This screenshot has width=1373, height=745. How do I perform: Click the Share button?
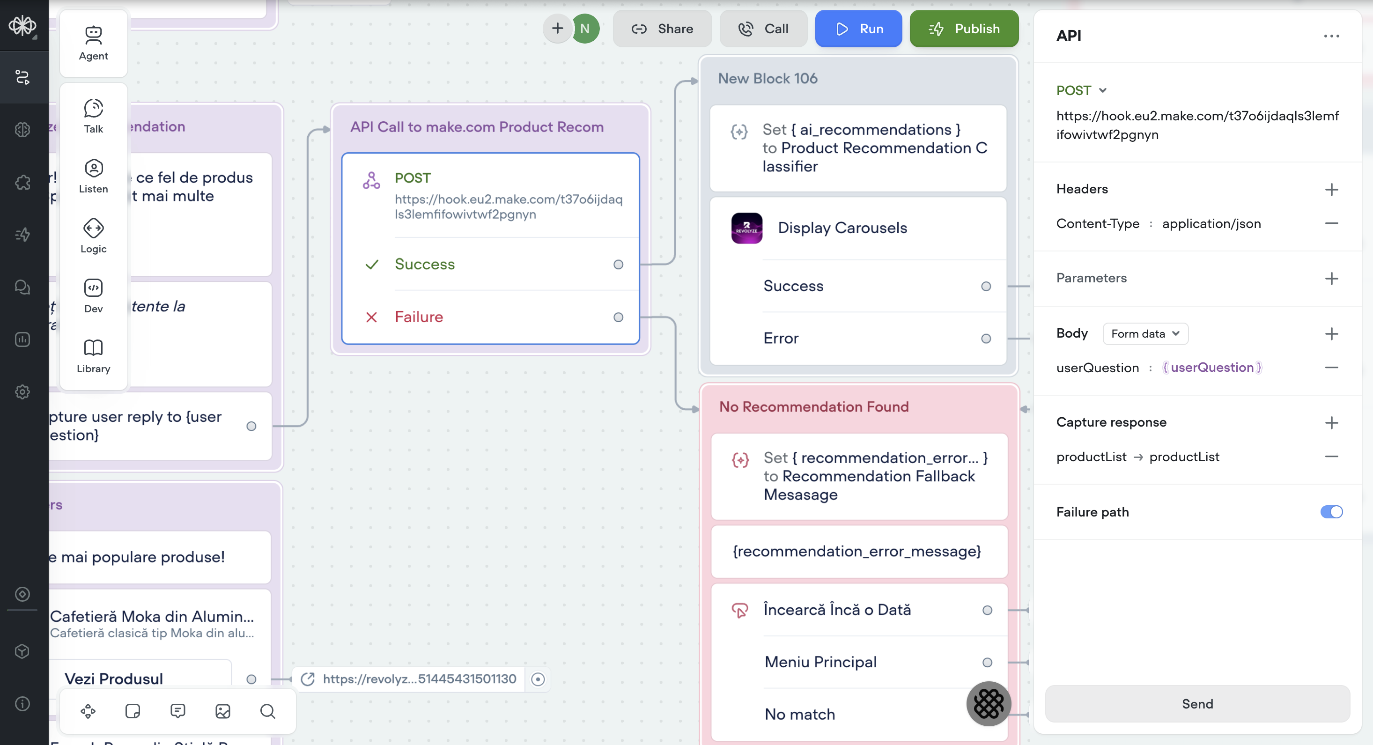click(662, 28)
